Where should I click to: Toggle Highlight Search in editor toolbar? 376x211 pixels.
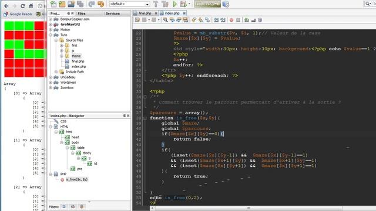coord(186,20)
